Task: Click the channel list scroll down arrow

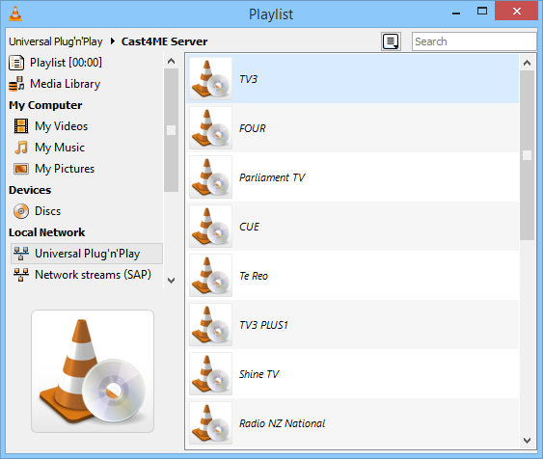Action: (527, 441)
